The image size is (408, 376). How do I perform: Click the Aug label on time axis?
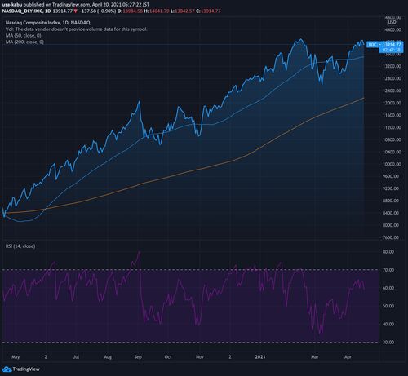108,357
